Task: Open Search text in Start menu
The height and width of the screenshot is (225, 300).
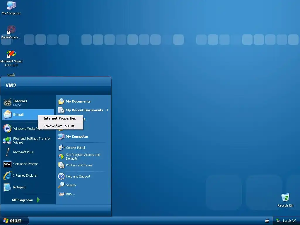Action: tap(71, 185)
